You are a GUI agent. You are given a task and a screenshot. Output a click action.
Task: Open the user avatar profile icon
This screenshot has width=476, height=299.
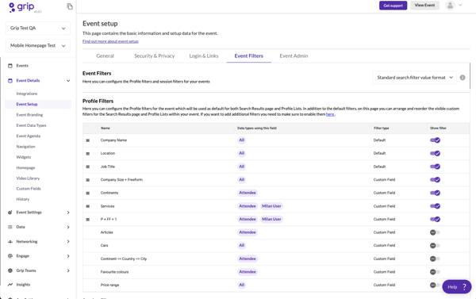tap(450, 6)
